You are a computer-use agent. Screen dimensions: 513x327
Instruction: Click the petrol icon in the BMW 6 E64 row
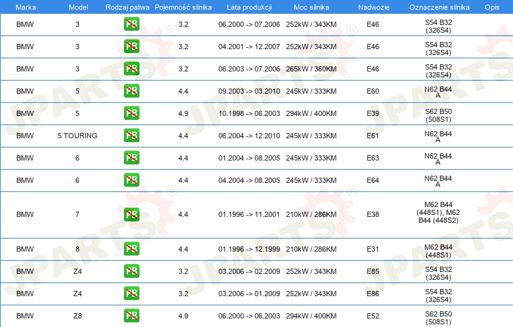pyautogui.click(x=131, y=180)
